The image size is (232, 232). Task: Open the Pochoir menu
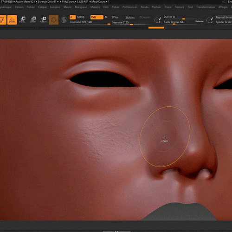pos(156,7)
